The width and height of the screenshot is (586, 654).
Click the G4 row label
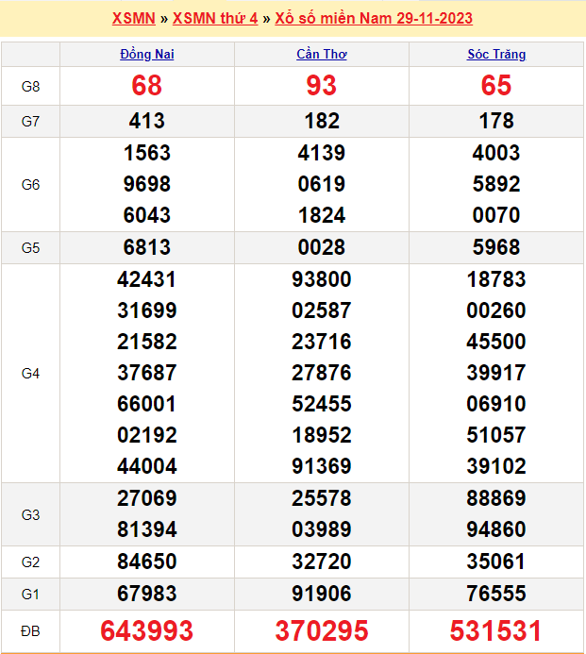30,373
